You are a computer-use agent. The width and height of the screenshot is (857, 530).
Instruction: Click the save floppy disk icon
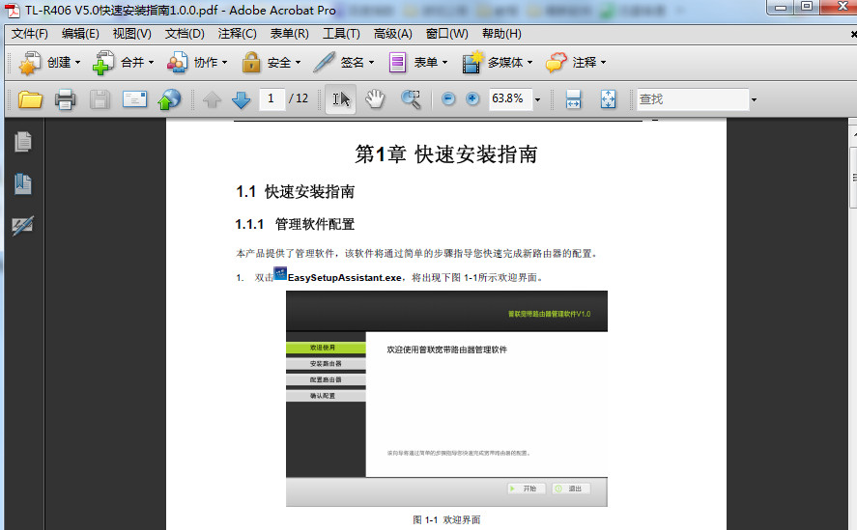tap(100, 99)
